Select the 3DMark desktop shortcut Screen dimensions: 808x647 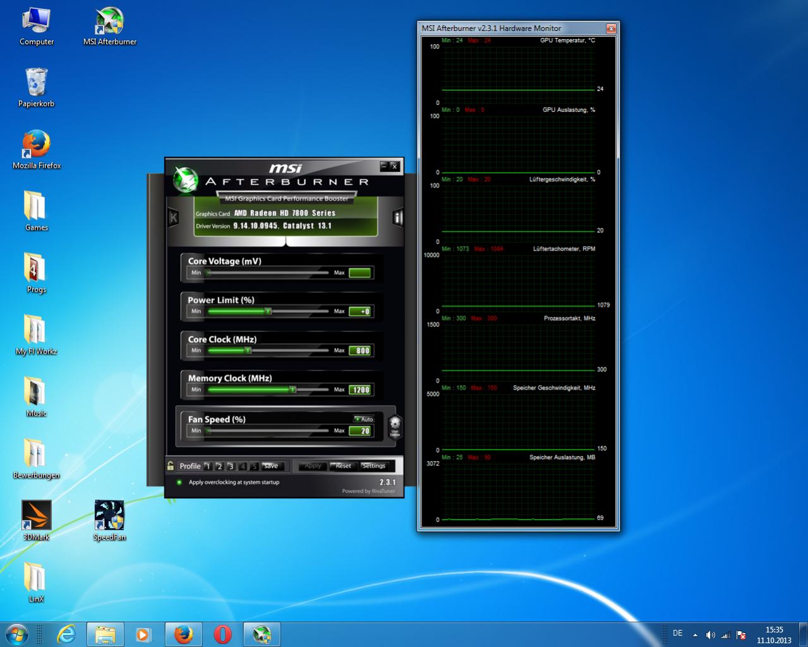coord(36,521)
